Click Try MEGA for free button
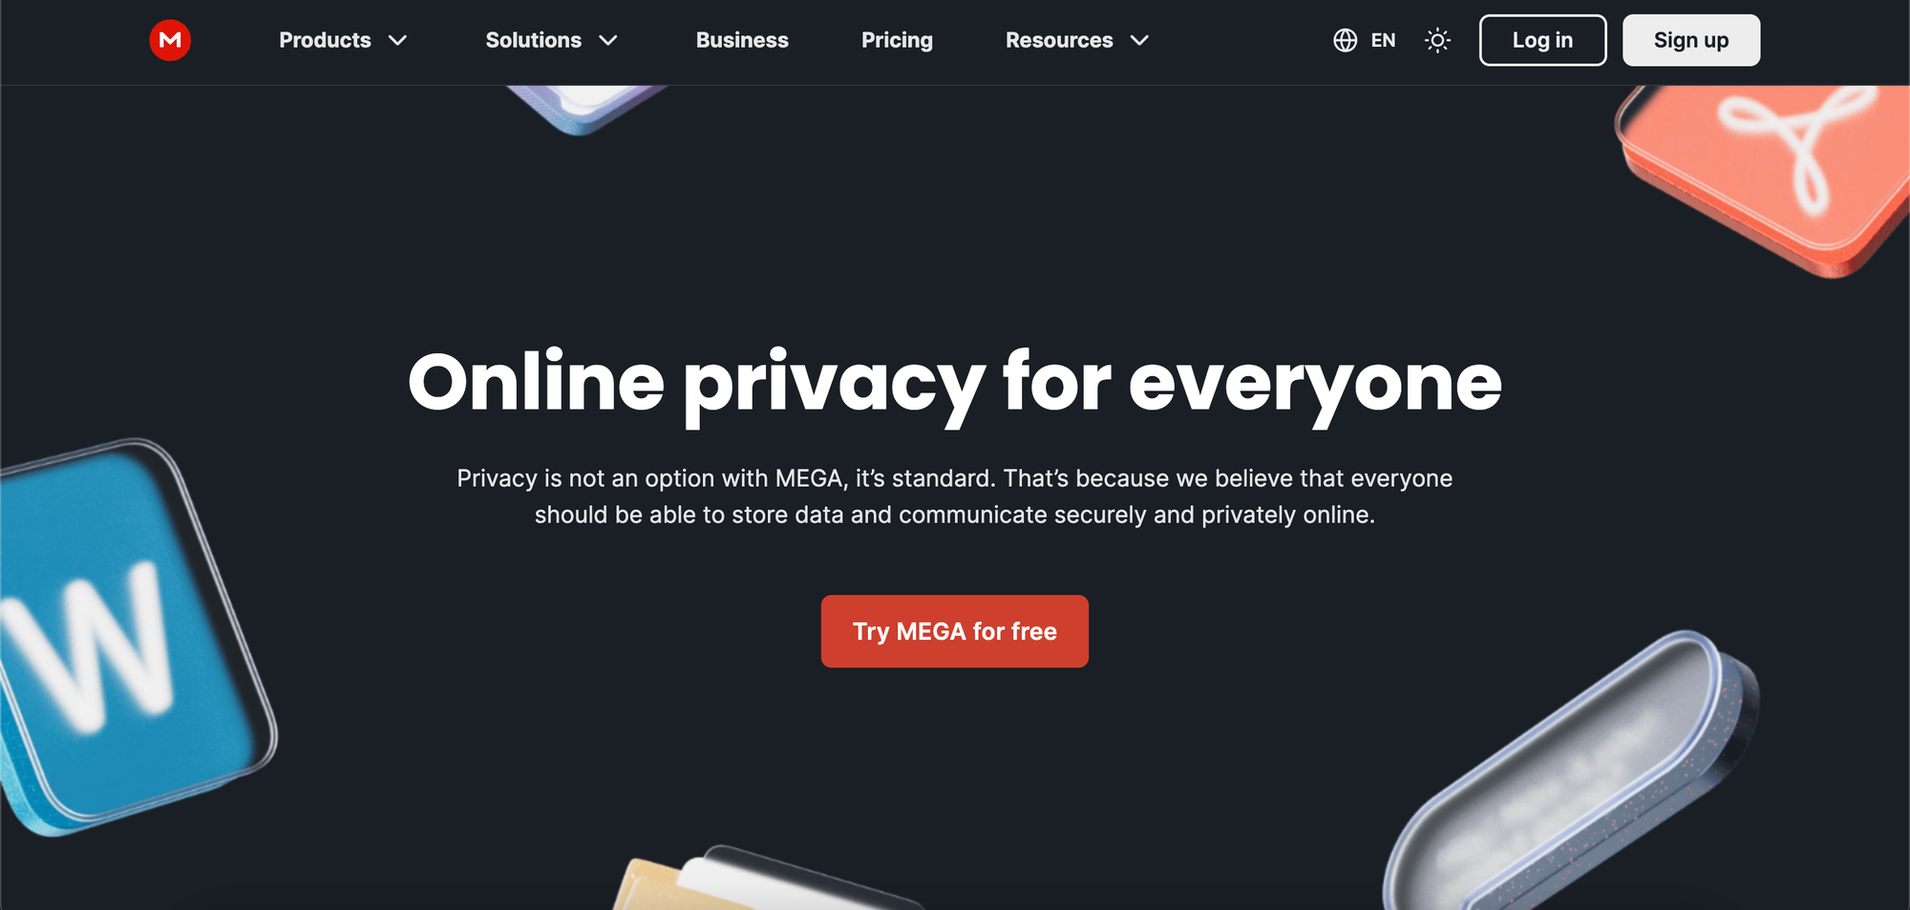The image size is (1910, 910). pyautogui.click(x=954, y=631)
